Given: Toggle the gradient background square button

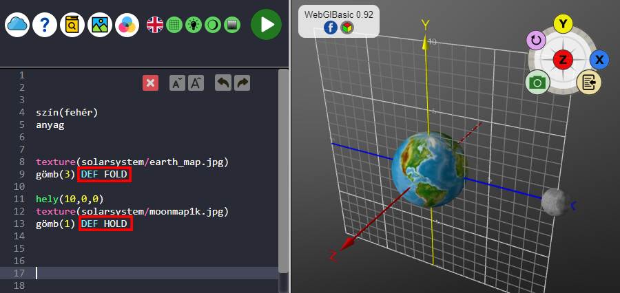Looking at the screenshot, I should [x=232, y=25].
